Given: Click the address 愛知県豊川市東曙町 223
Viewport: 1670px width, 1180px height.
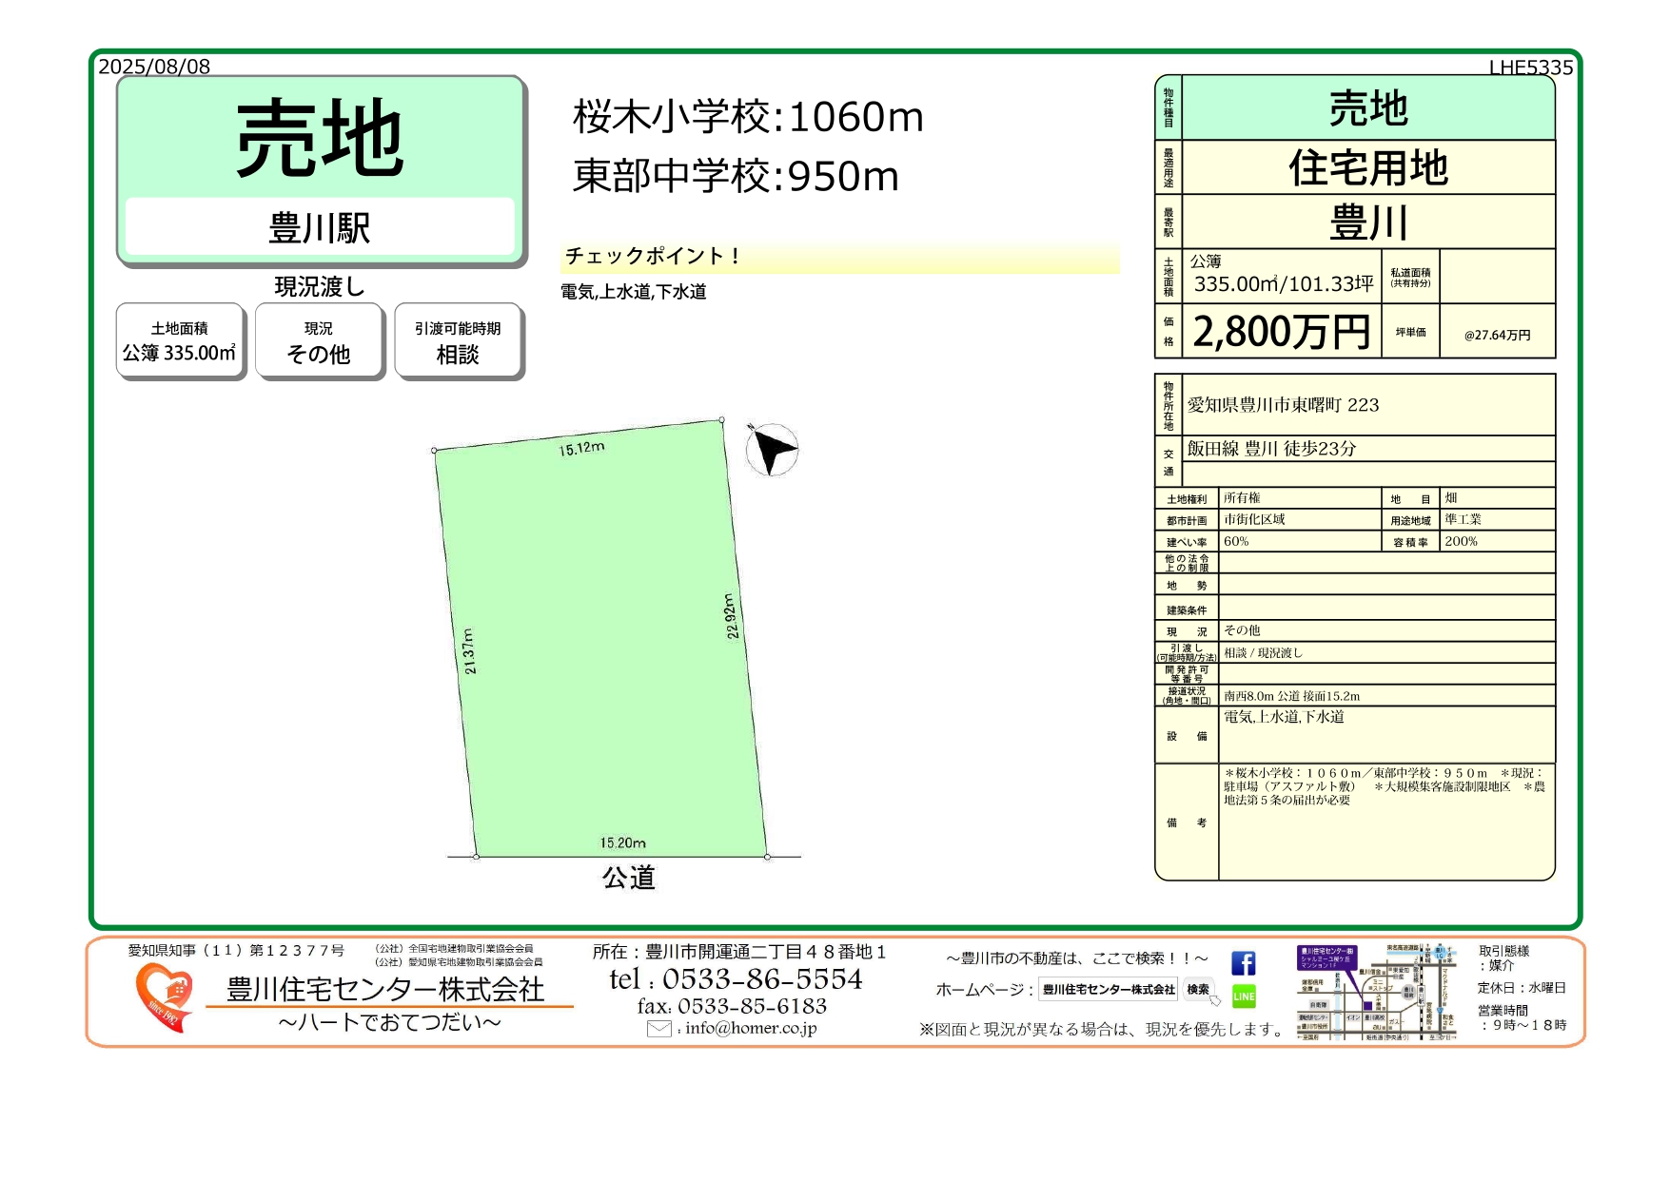Looking at the screenshot, I should pos(1283,405).
